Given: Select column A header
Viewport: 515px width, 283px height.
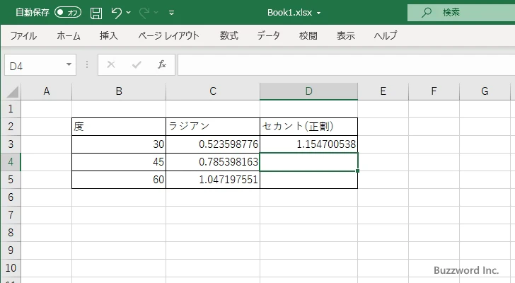Looking at the screenshot, I should [46, 91].
